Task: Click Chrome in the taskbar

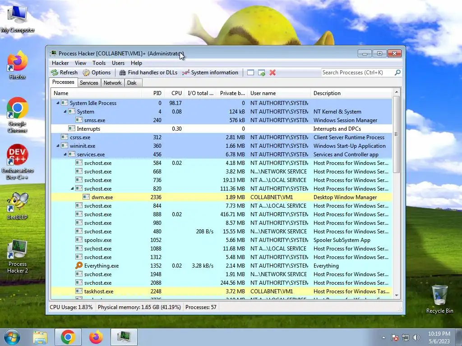Action: coord(68,337)
